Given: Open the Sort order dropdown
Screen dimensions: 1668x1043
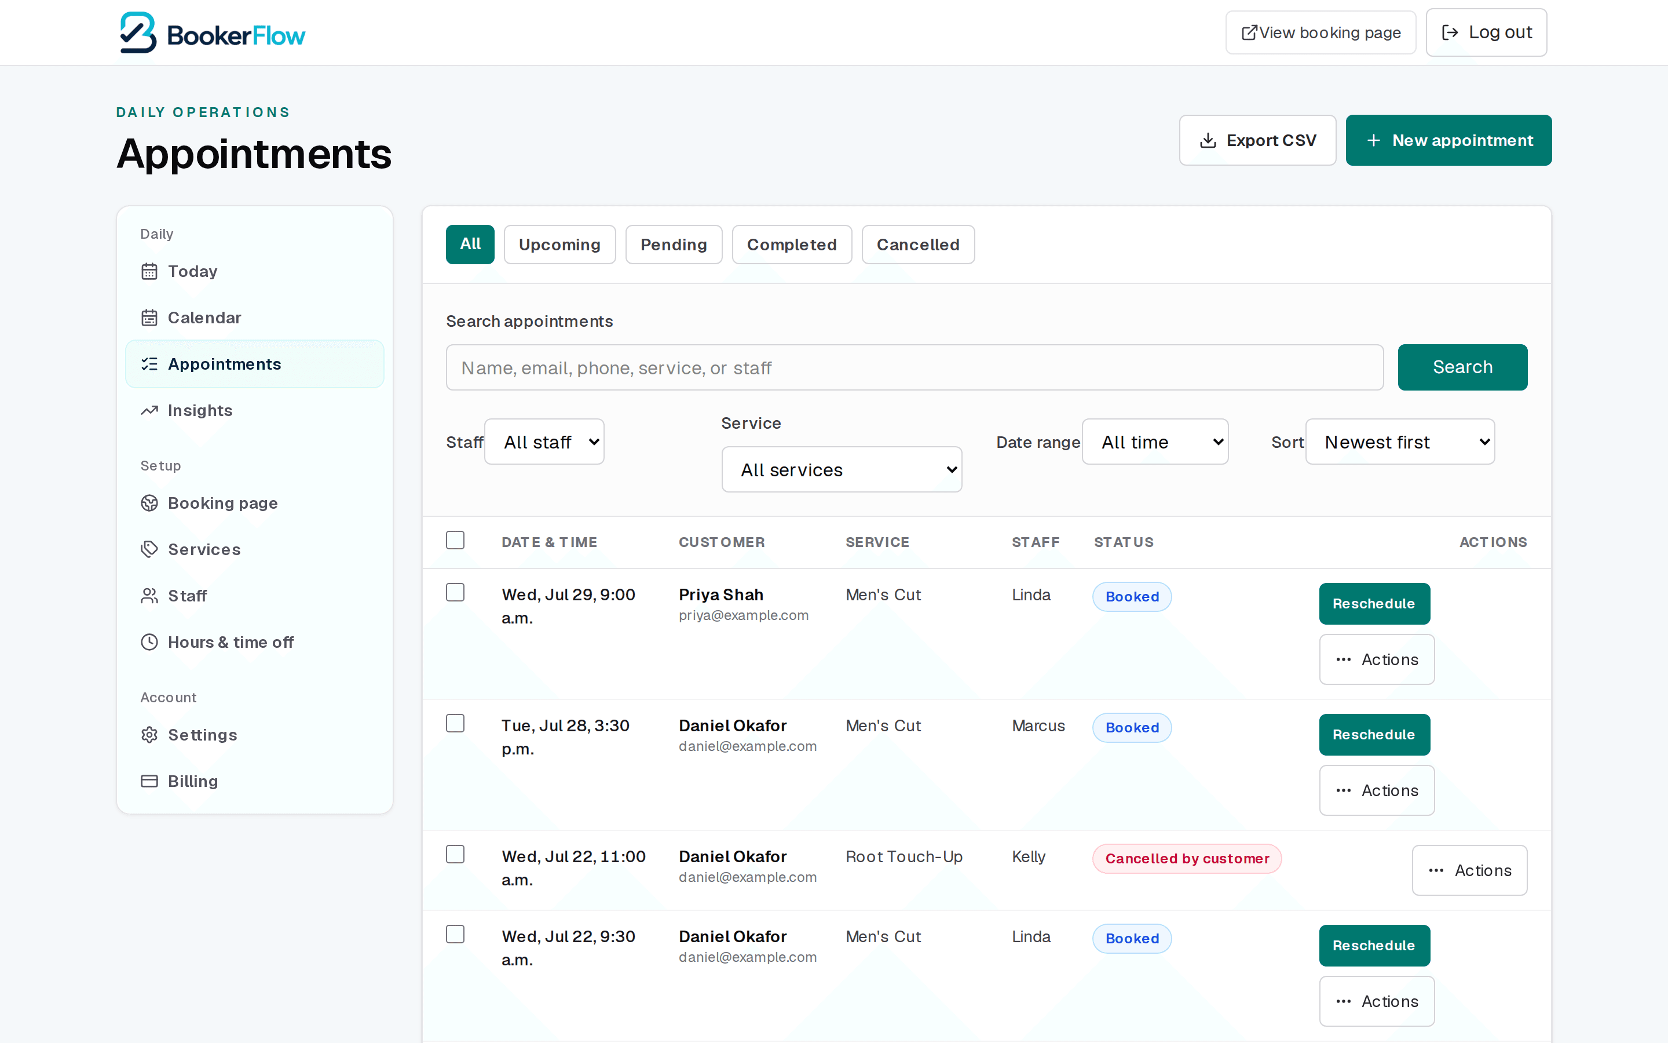Looking at the screenshot, I should (1400, 442).
